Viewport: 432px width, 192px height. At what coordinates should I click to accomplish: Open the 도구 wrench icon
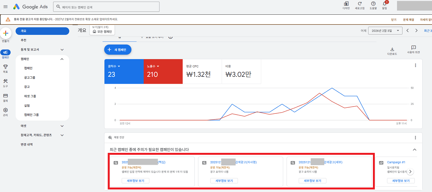coord(5,81)
